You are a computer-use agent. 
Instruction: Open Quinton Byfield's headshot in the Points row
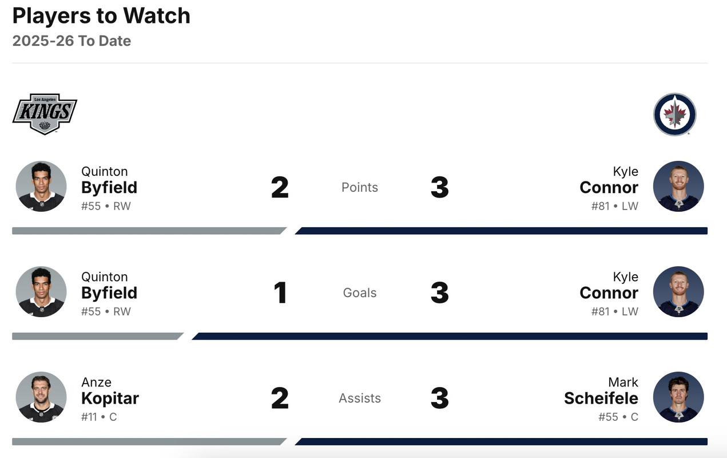click(41, 187)
